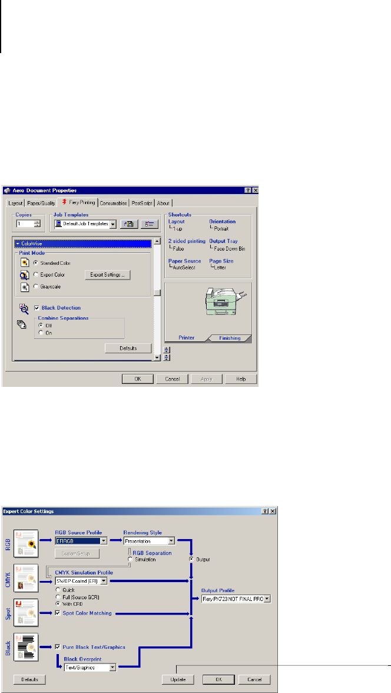Click the Standard Color print mode icon

coord(25,262)
